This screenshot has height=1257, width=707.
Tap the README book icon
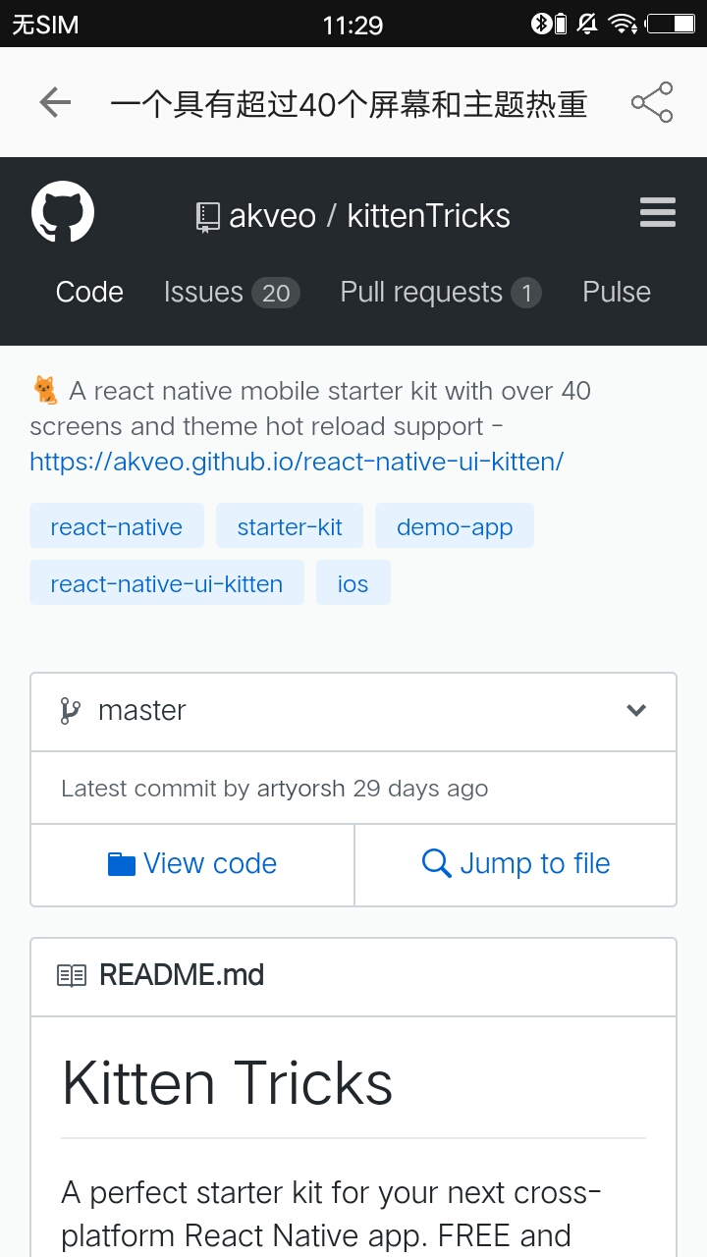coord(72,975)
